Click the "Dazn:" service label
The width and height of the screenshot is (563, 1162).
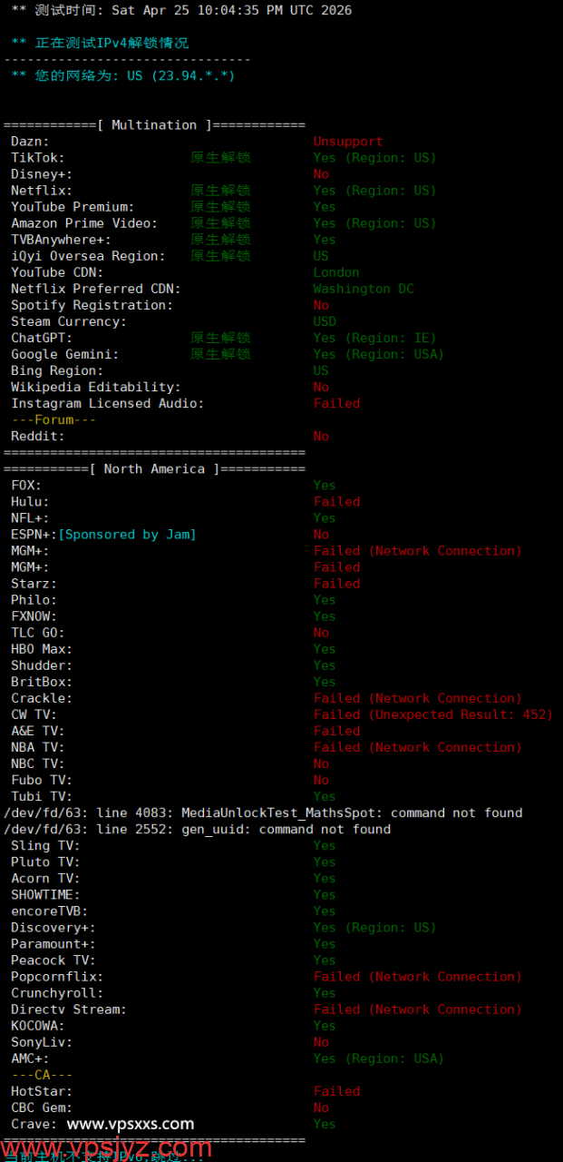tap(30, 142)
